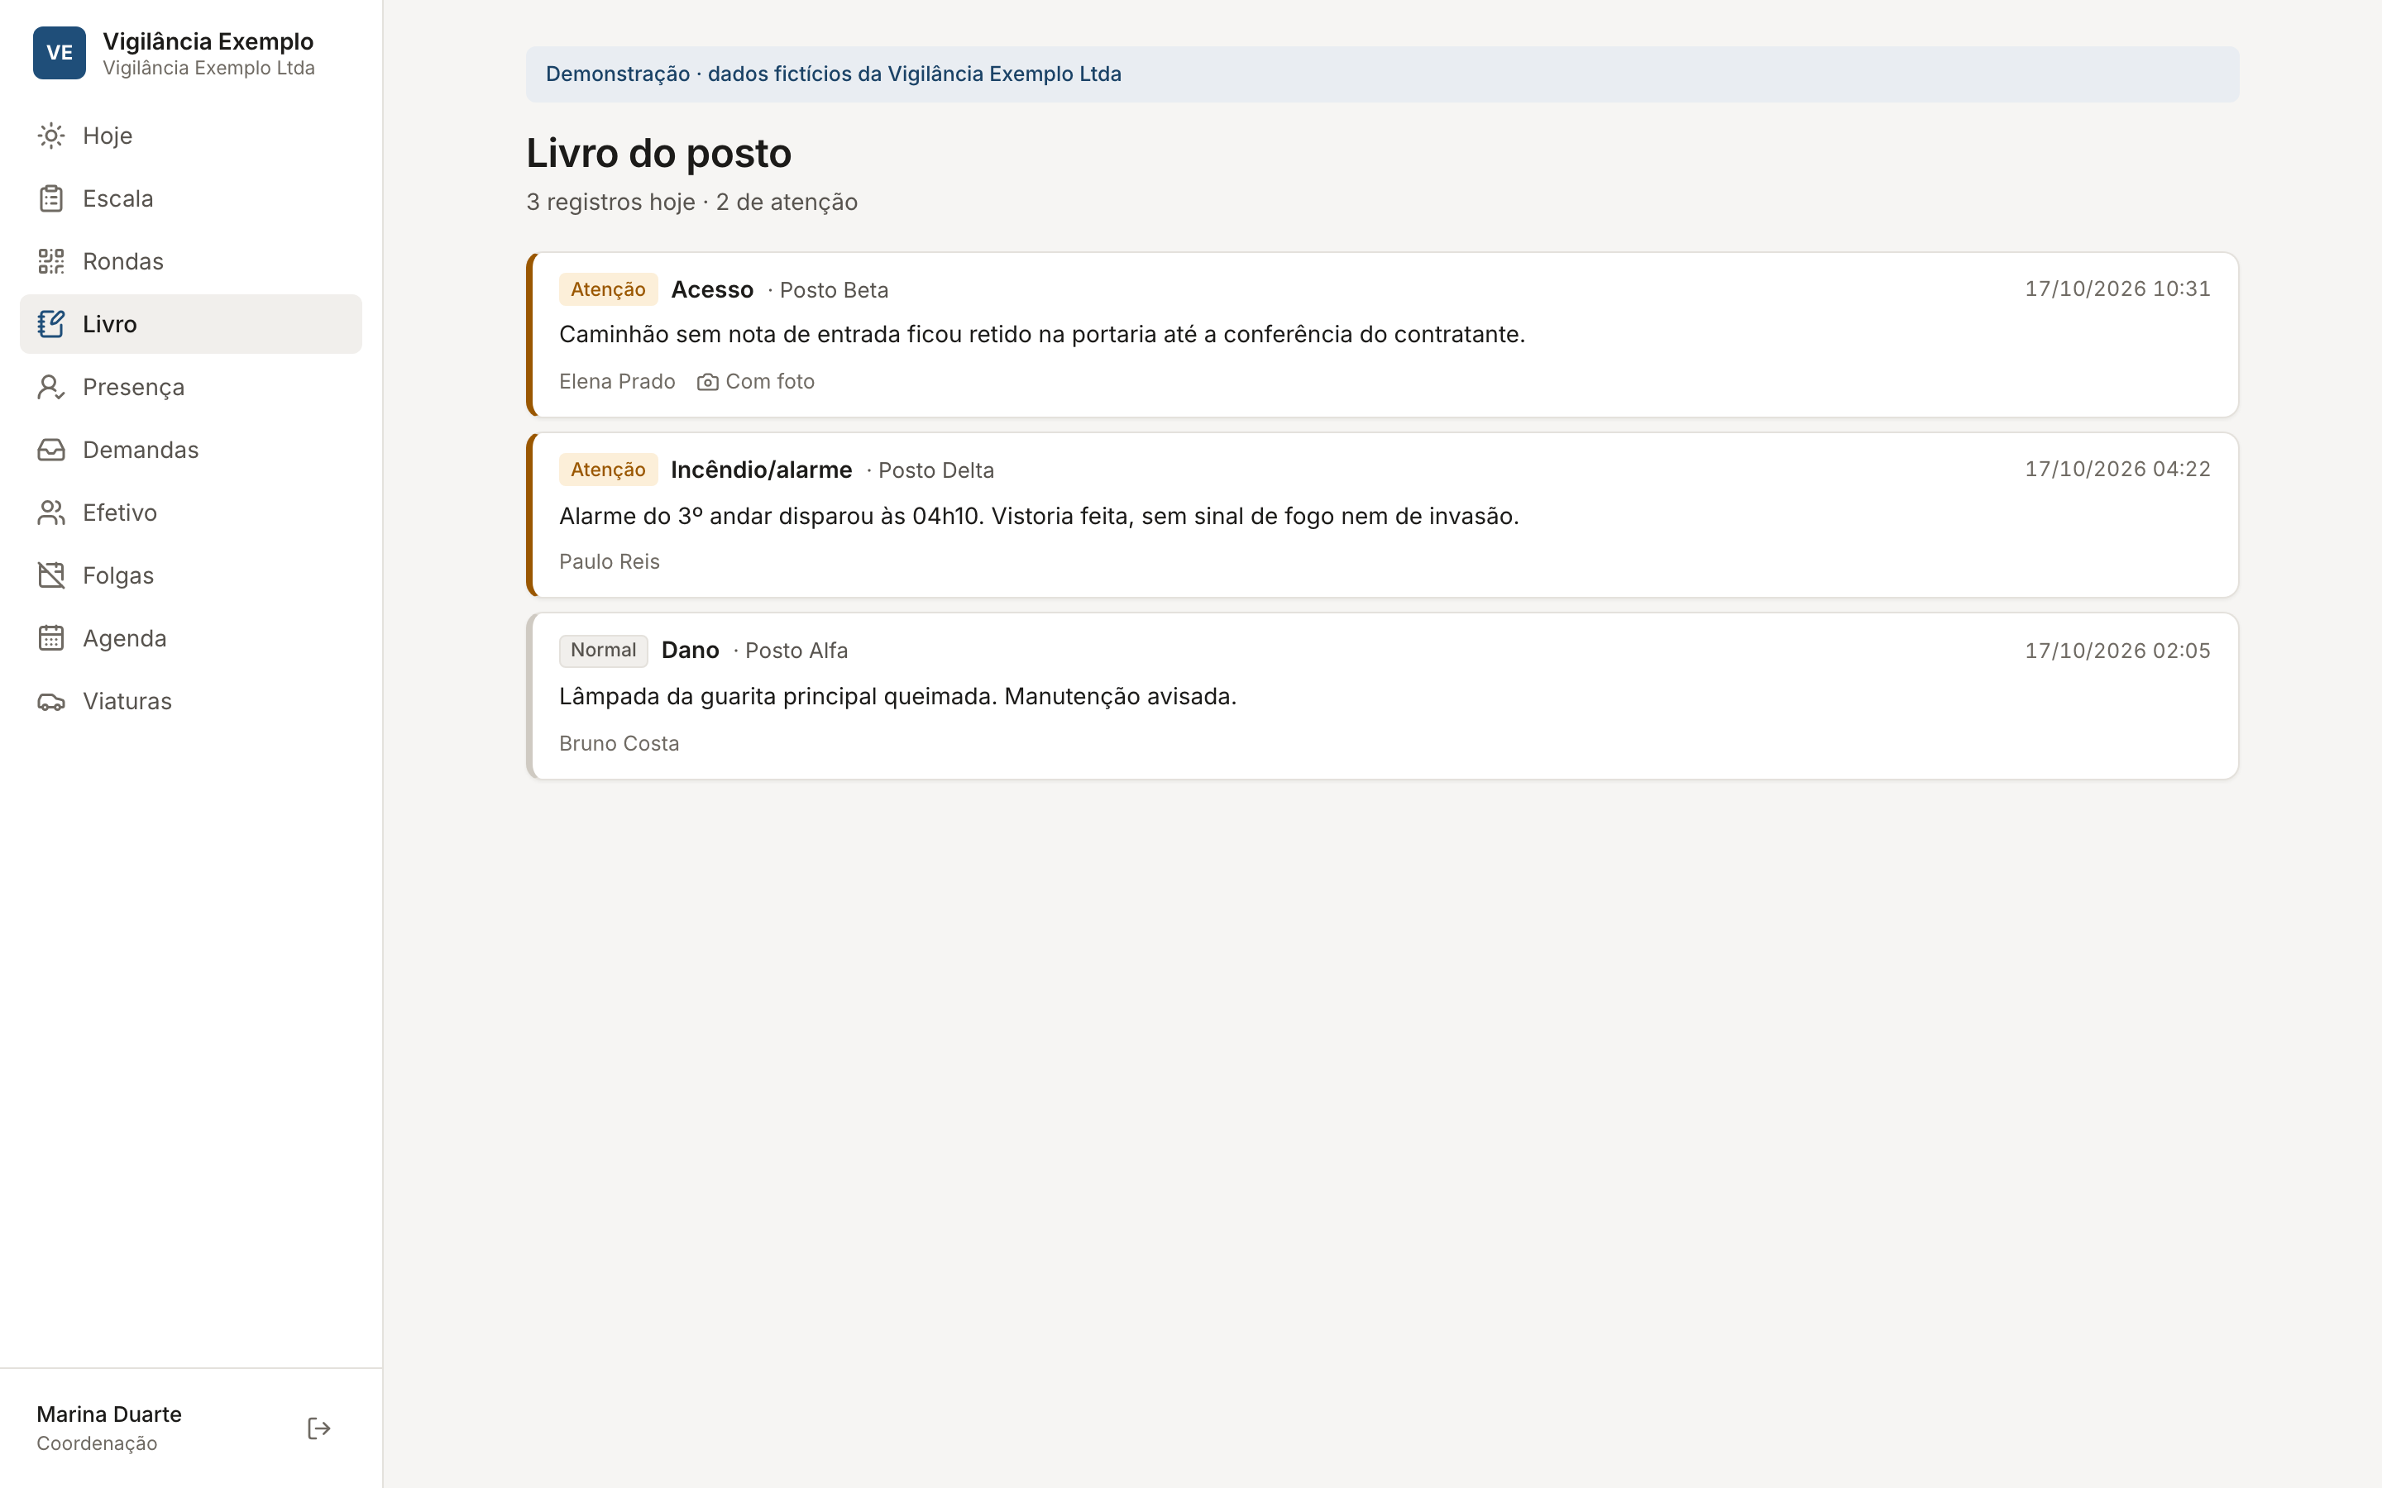Click the Vigilância Exemplo company name
Screen dimensions: 2382x1488
click(x=208, y=41)
